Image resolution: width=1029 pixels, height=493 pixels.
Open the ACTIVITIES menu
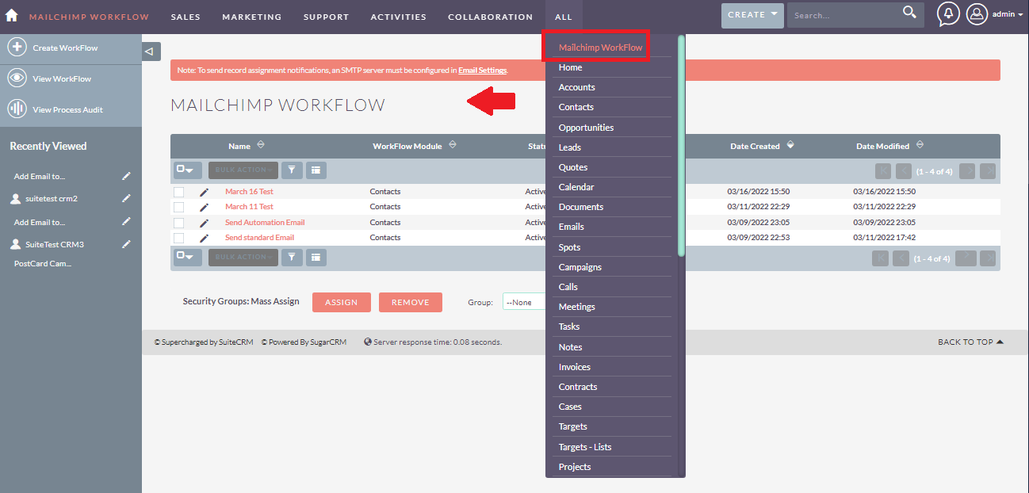pyautogui.click(x=398, y=17)
